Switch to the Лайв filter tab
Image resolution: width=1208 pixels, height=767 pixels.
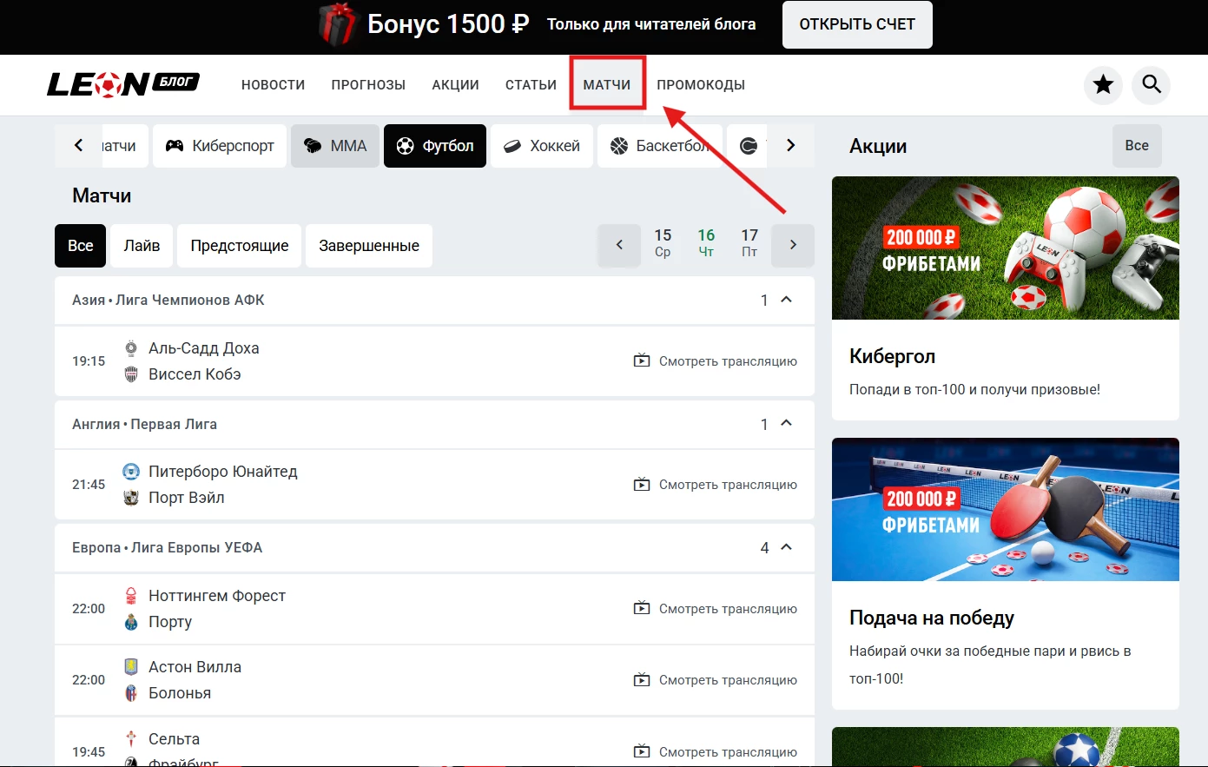(142, 246)
